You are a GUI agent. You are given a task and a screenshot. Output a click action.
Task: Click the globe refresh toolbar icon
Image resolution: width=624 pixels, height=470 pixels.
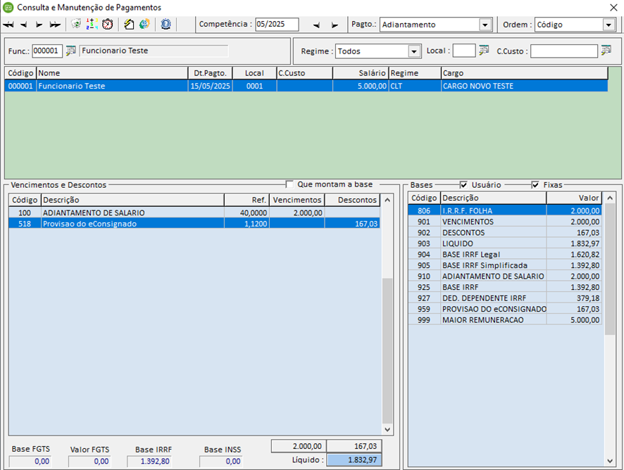click(x=144, y=24)
